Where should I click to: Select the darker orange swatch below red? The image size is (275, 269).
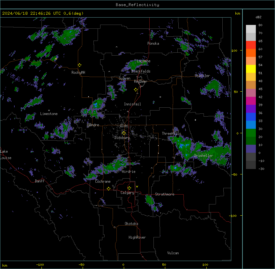click(251, 53)
